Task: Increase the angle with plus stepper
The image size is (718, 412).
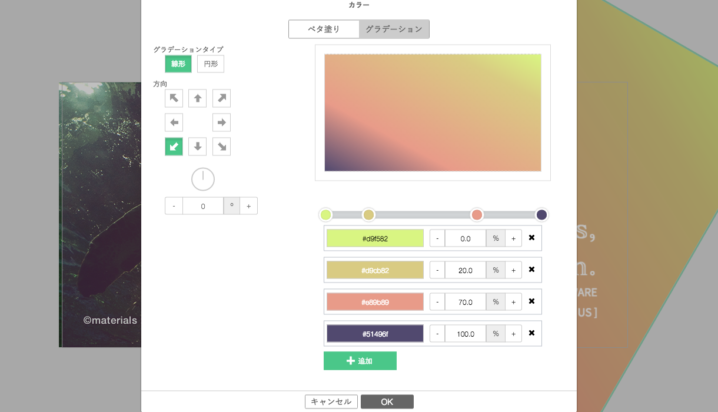Action: pyautogui.click(x=248, y=206)
